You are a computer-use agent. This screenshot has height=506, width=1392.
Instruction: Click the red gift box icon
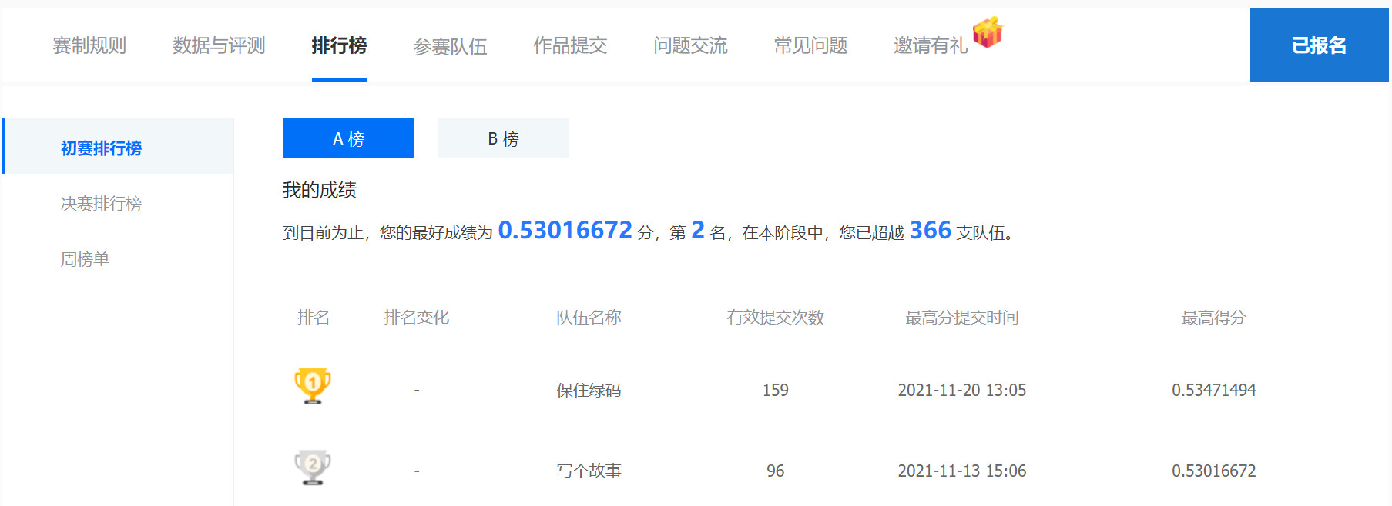988,32
